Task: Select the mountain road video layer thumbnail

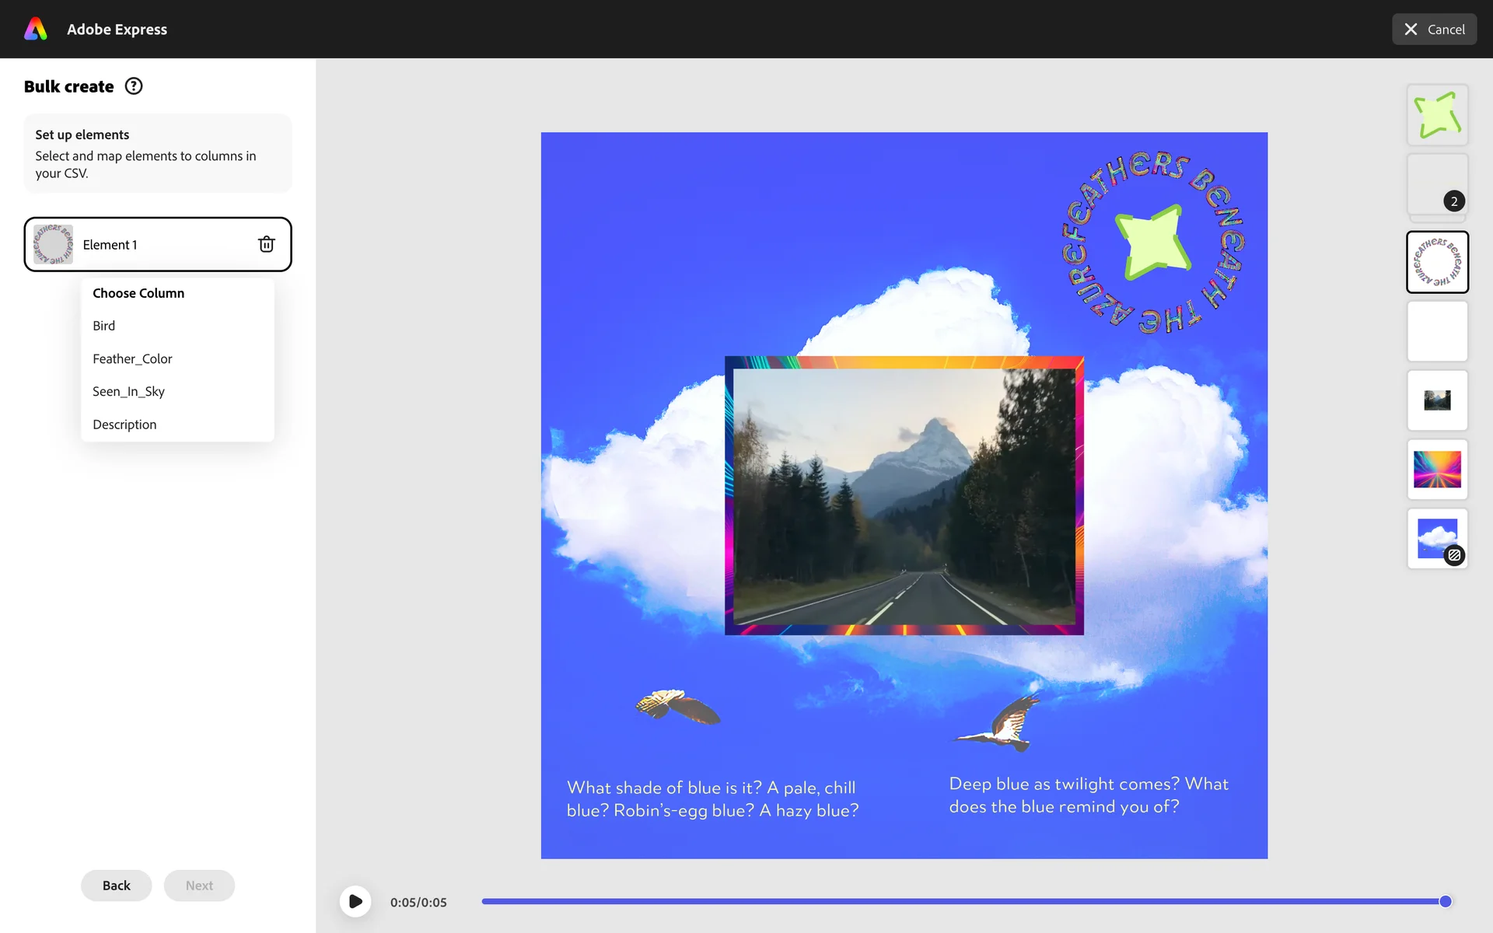Action: [x=1437, y=400]
